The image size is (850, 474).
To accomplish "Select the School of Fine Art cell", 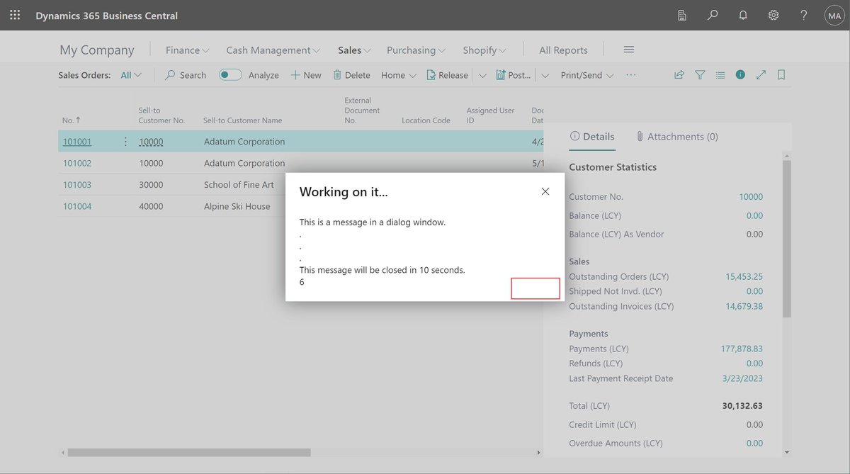I will coord(239,185).
